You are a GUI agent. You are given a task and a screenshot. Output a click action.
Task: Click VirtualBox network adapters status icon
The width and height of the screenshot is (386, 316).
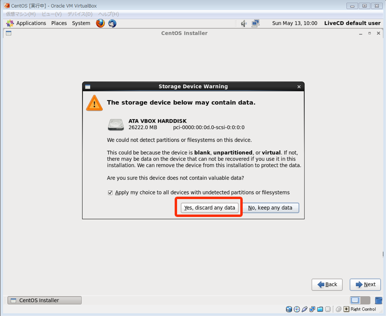[x=312, y=309]
